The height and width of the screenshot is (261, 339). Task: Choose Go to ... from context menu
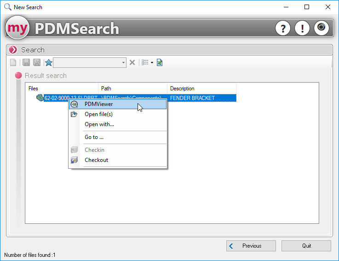(x=94, y=137)
